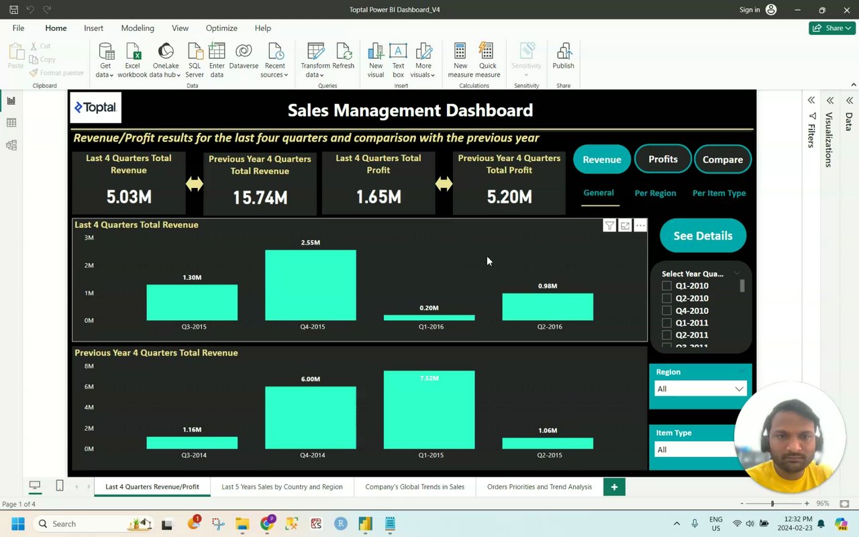Open the Help ribbon tab
The width and height of the screenshot is (859, 537).
click(x=262, y=28)
